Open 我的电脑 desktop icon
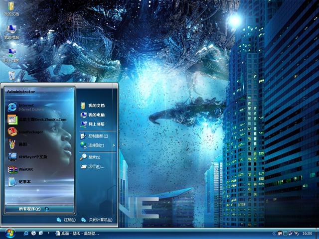The height and width of the screenshot is (239, 319). click(x=11, y=32)
